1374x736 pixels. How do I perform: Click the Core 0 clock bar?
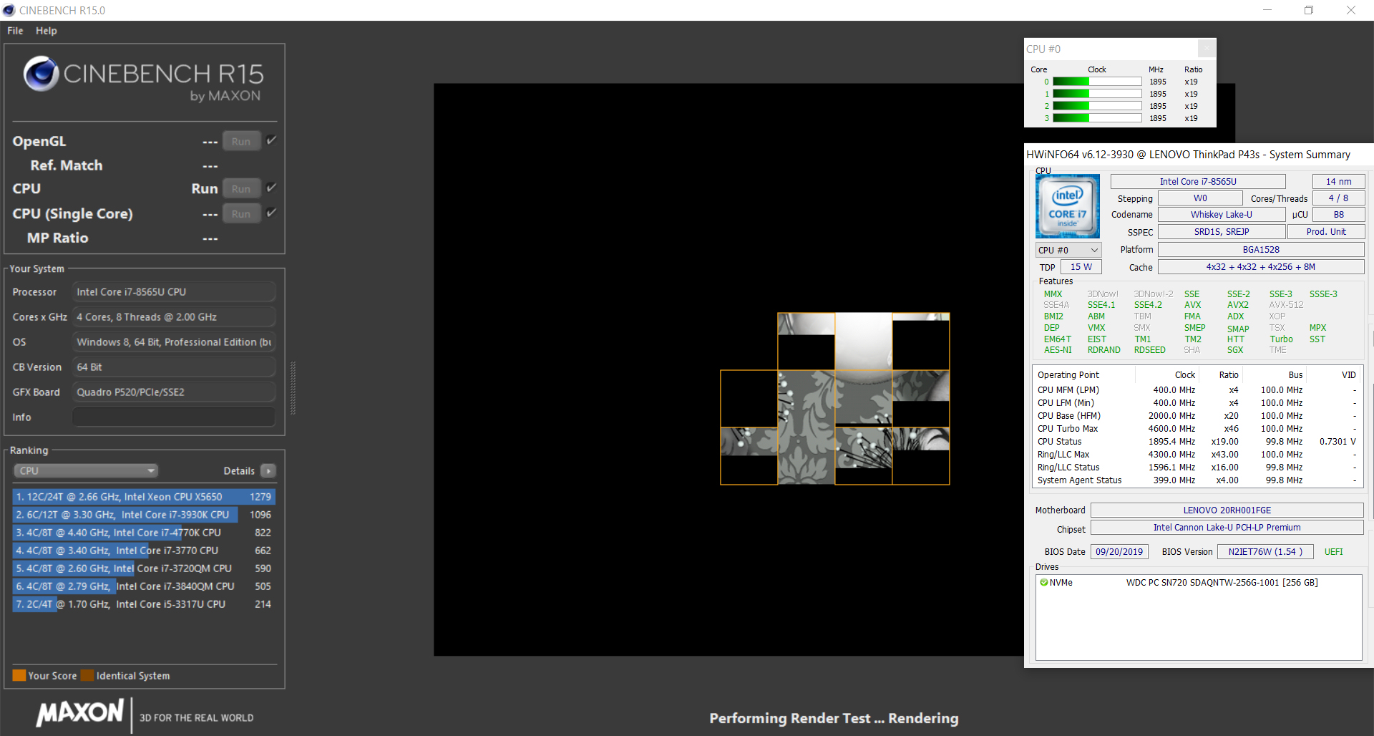coord(1097,82)
